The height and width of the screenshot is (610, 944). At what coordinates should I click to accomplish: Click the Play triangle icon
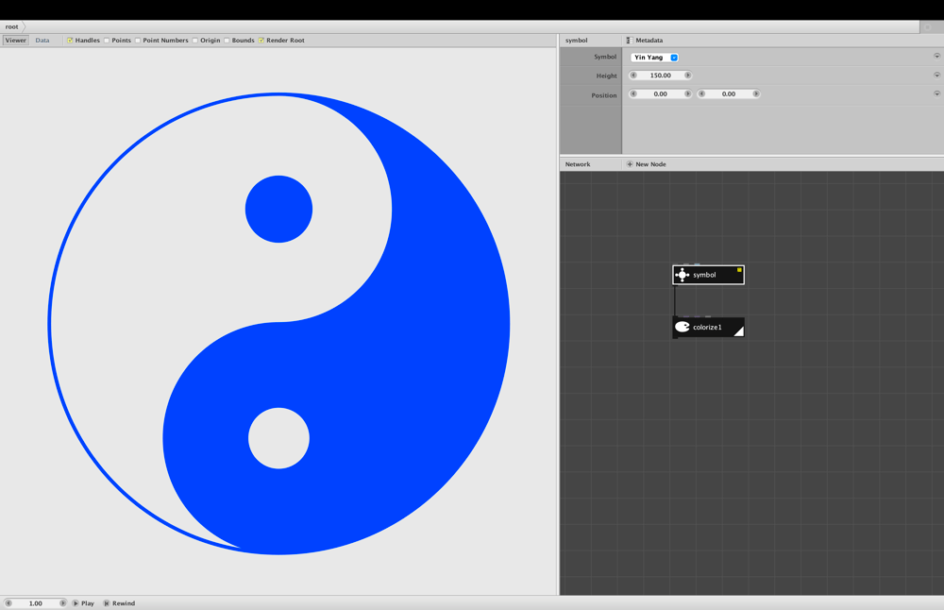[x=76, y=602]
